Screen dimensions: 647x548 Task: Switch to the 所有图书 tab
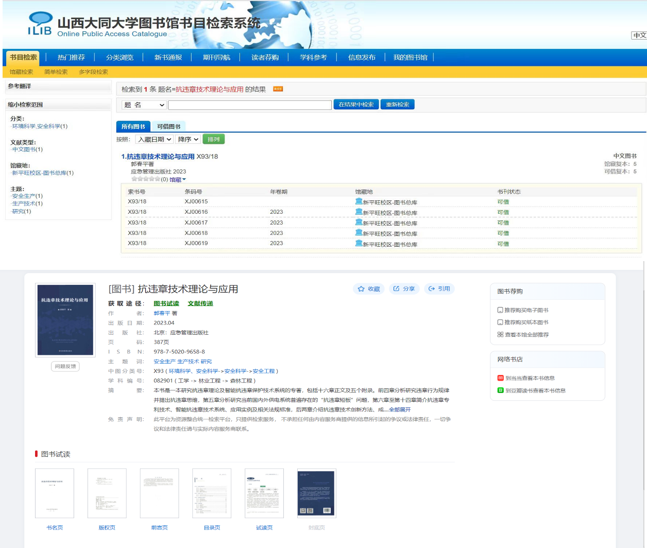click(x=133, y=126)
